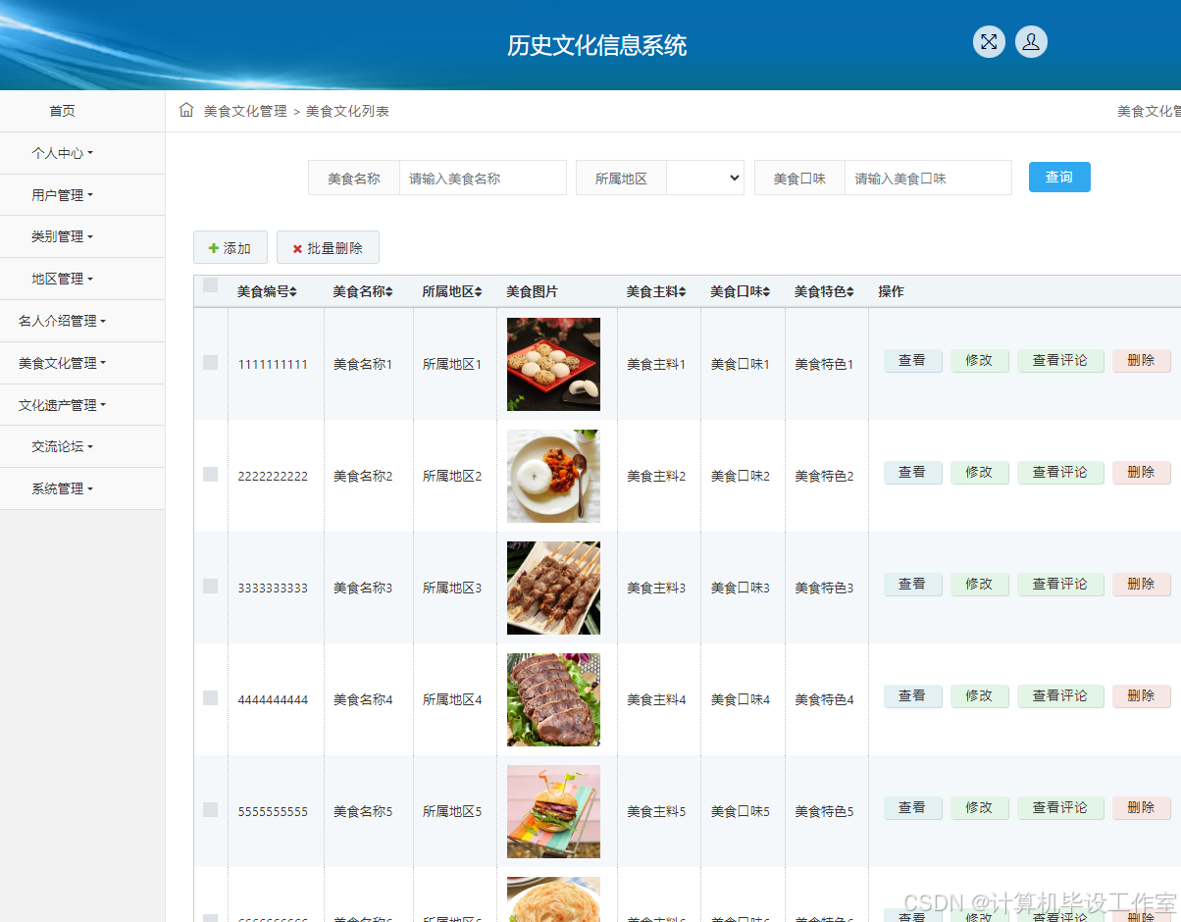The image size is (1181, 922).
Task: Sort by the 美食特色 column arrows
Action: pyautogui.click(x=850, y=292)
